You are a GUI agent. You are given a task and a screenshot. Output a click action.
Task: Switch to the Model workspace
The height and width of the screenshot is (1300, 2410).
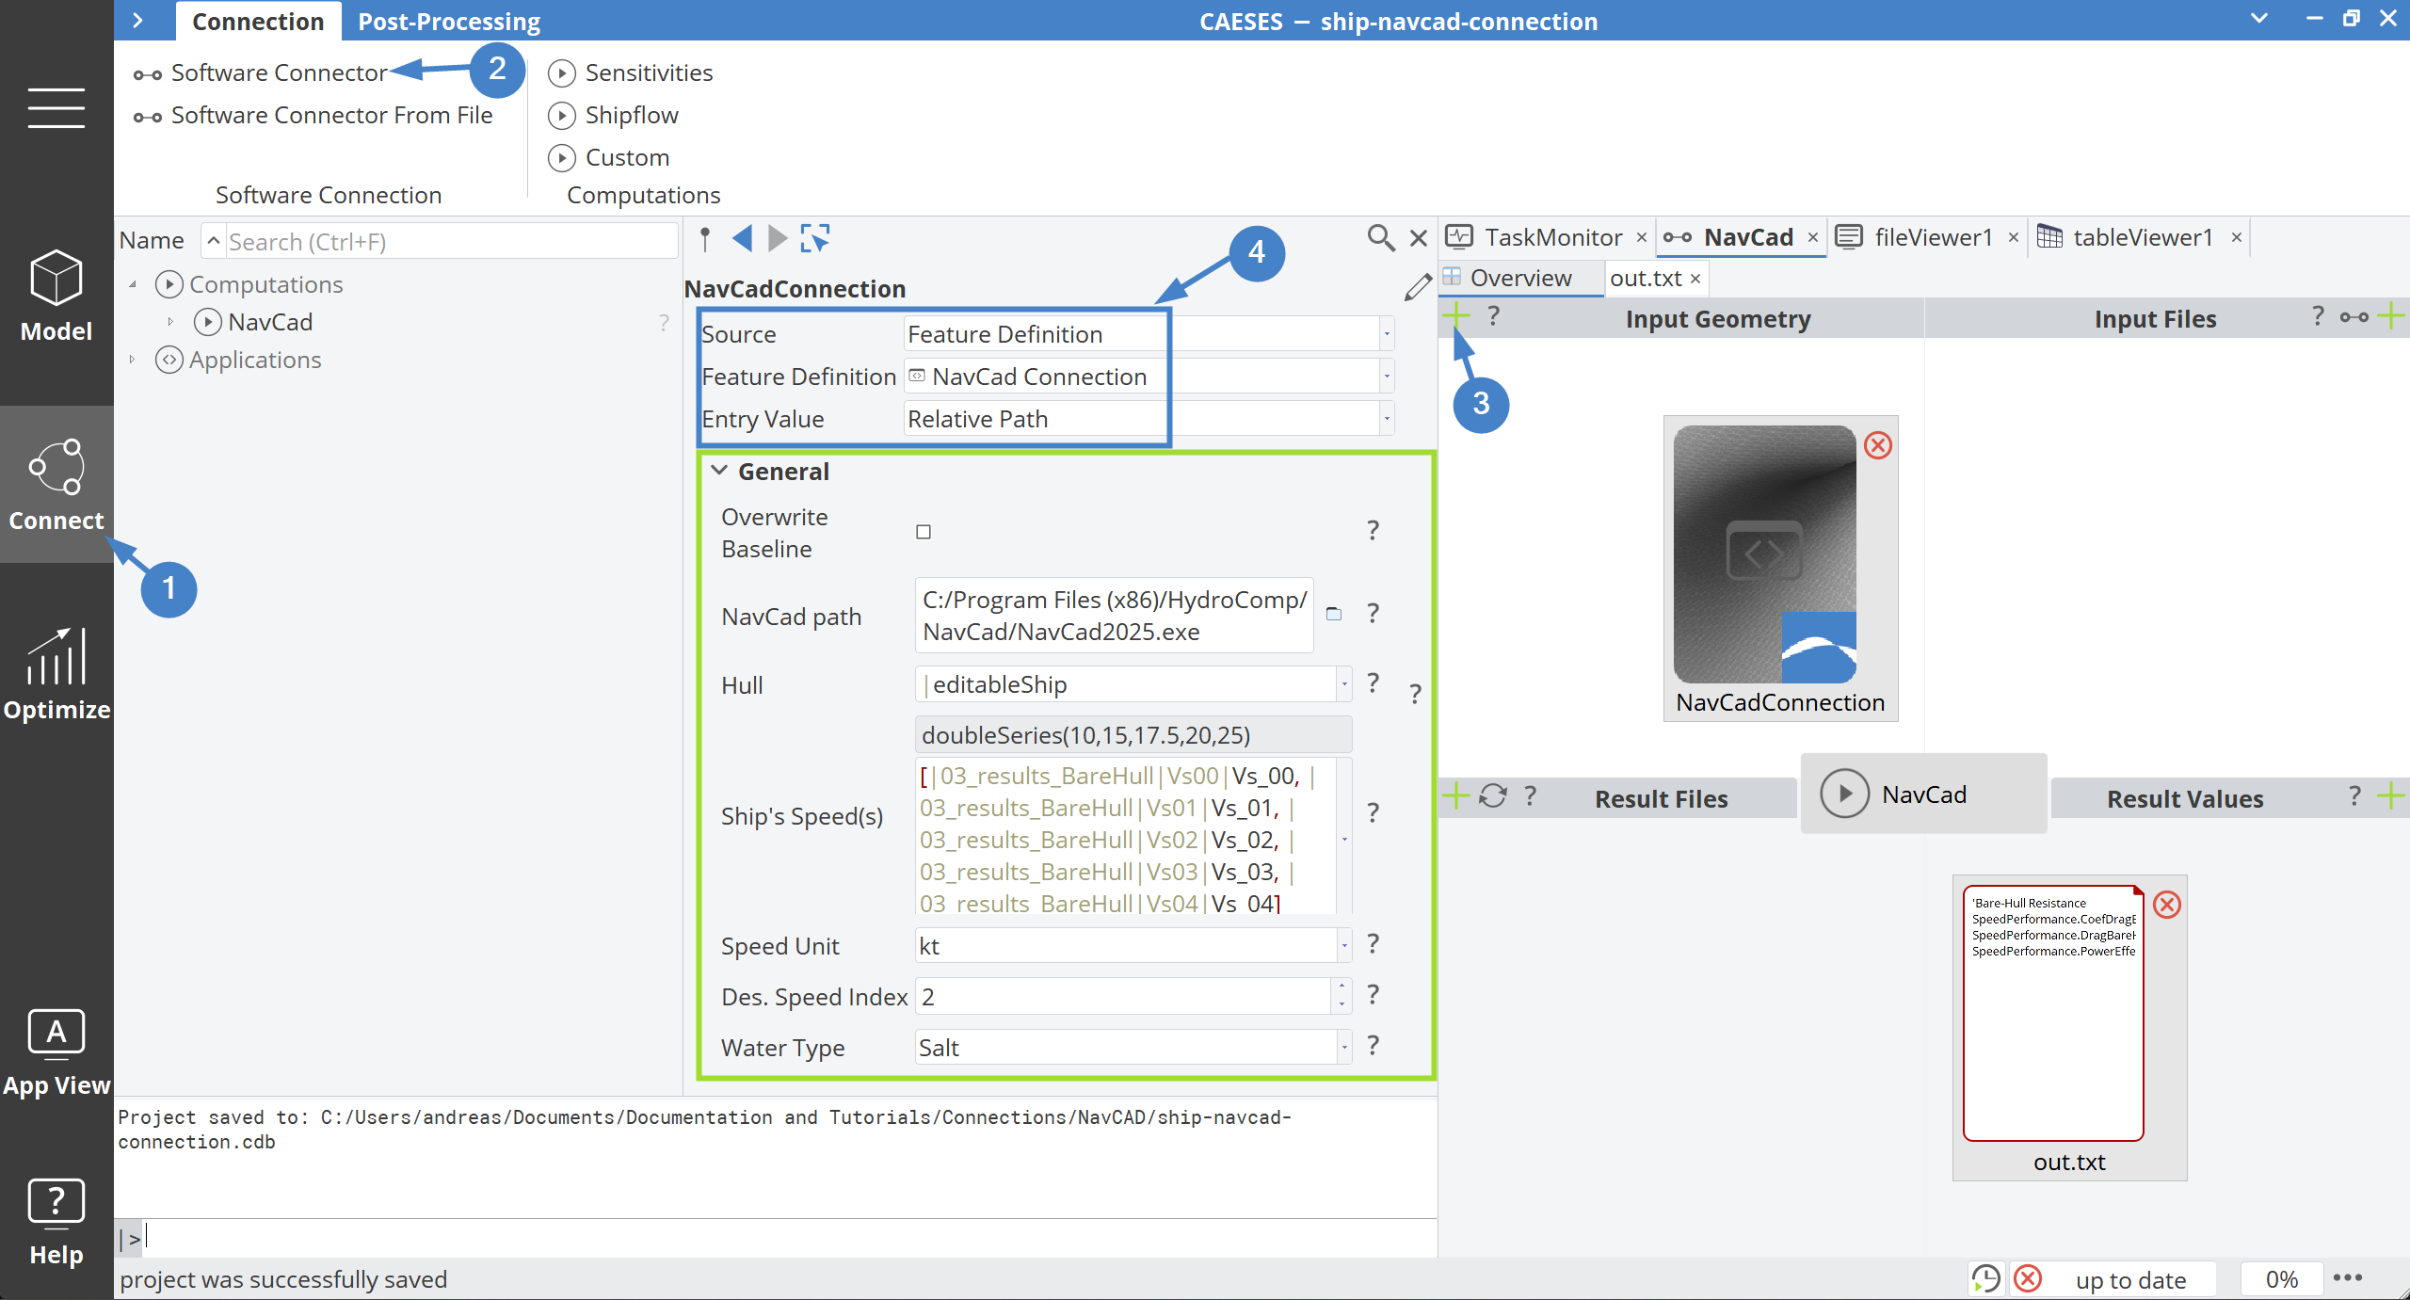56,297
